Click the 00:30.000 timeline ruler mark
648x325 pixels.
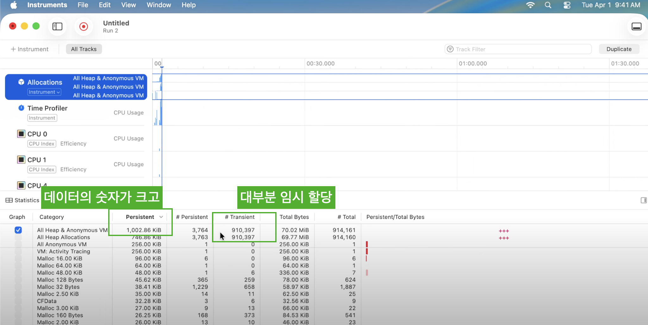tap(321, 63)
